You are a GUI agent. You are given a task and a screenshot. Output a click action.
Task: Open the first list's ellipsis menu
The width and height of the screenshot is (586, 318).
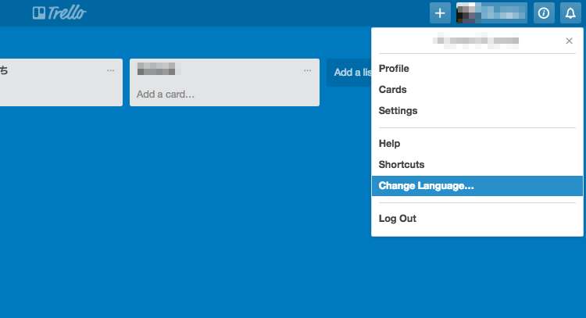tap(111, 70)
